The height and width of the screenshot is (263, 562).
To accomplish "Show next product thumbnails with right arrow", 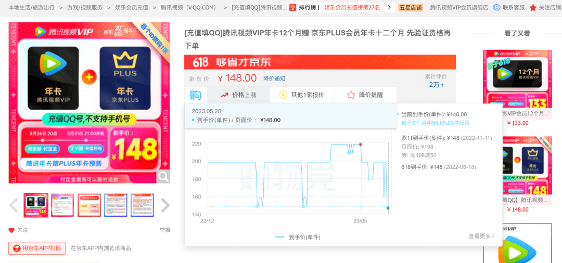I will point(165,205).
